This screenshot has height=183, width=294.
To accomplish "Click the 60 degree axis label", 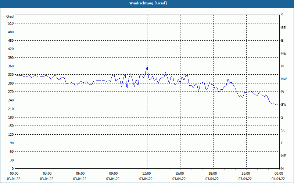I will (x=12, y=151).
